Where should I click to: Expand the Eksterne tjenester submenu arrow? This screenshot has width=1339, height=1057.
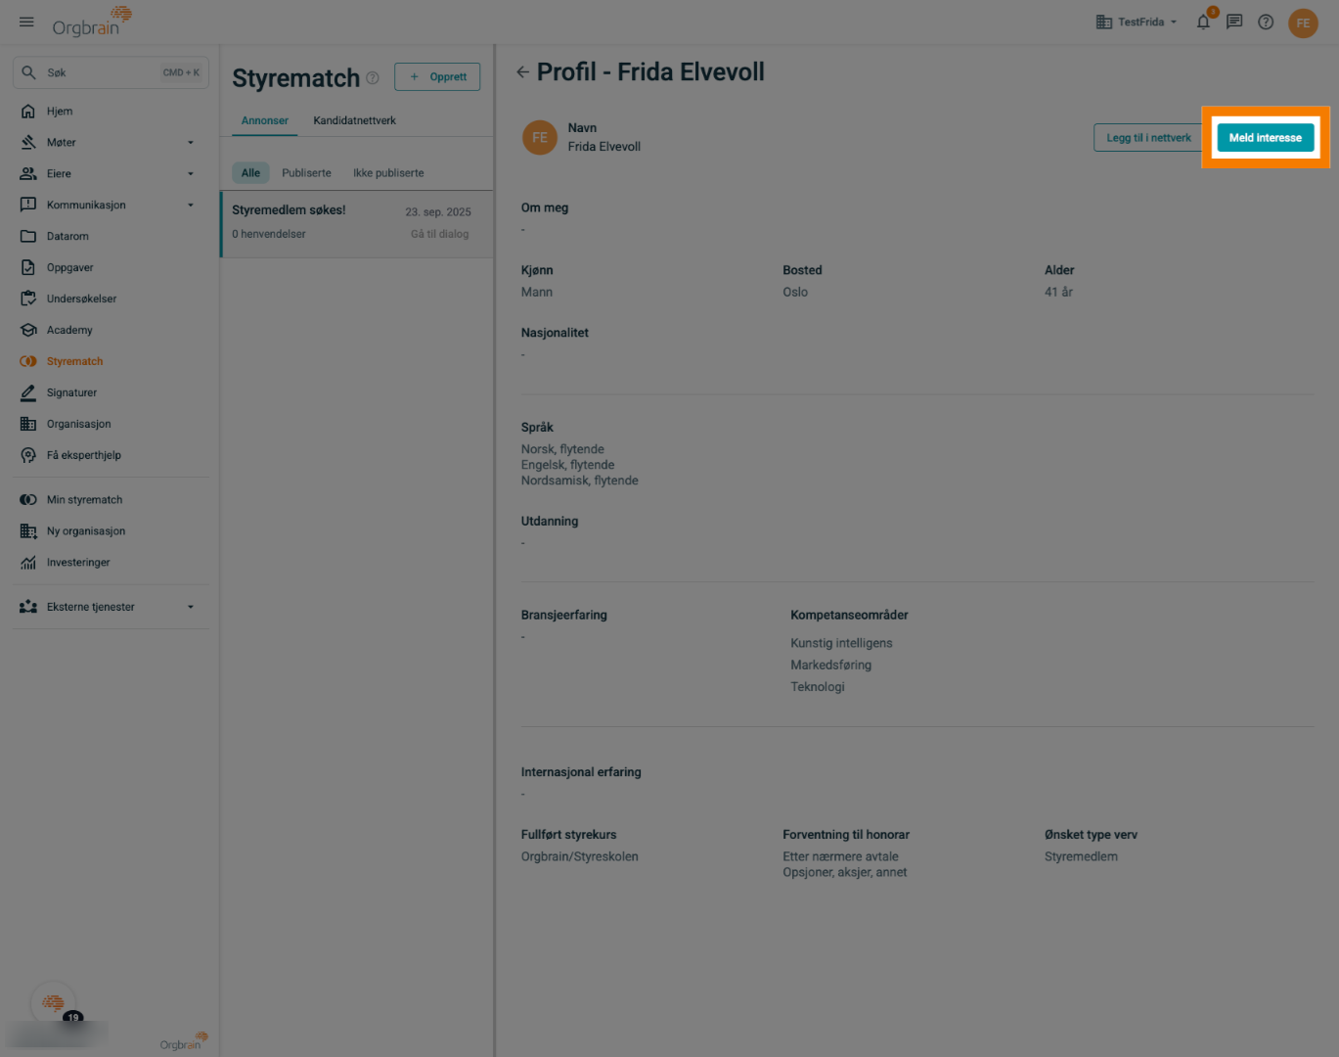click(191, 608)
